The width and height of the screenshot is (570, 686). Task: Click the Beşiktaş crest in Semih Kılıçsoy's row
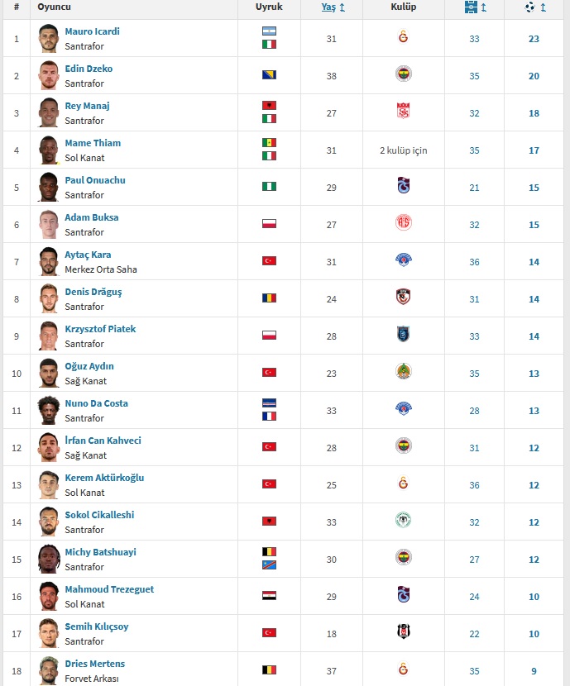click(x=403, y=631)
